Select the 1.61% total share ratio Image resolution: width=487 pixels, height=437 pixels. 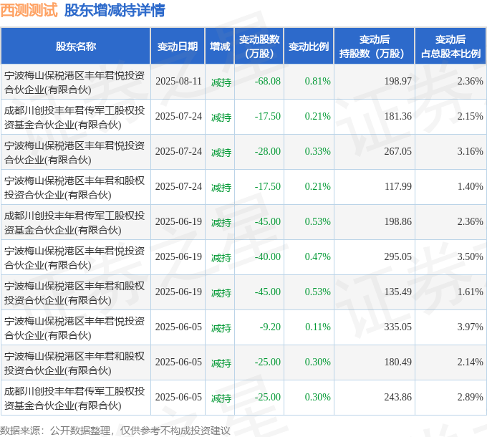tap(470, 292)
